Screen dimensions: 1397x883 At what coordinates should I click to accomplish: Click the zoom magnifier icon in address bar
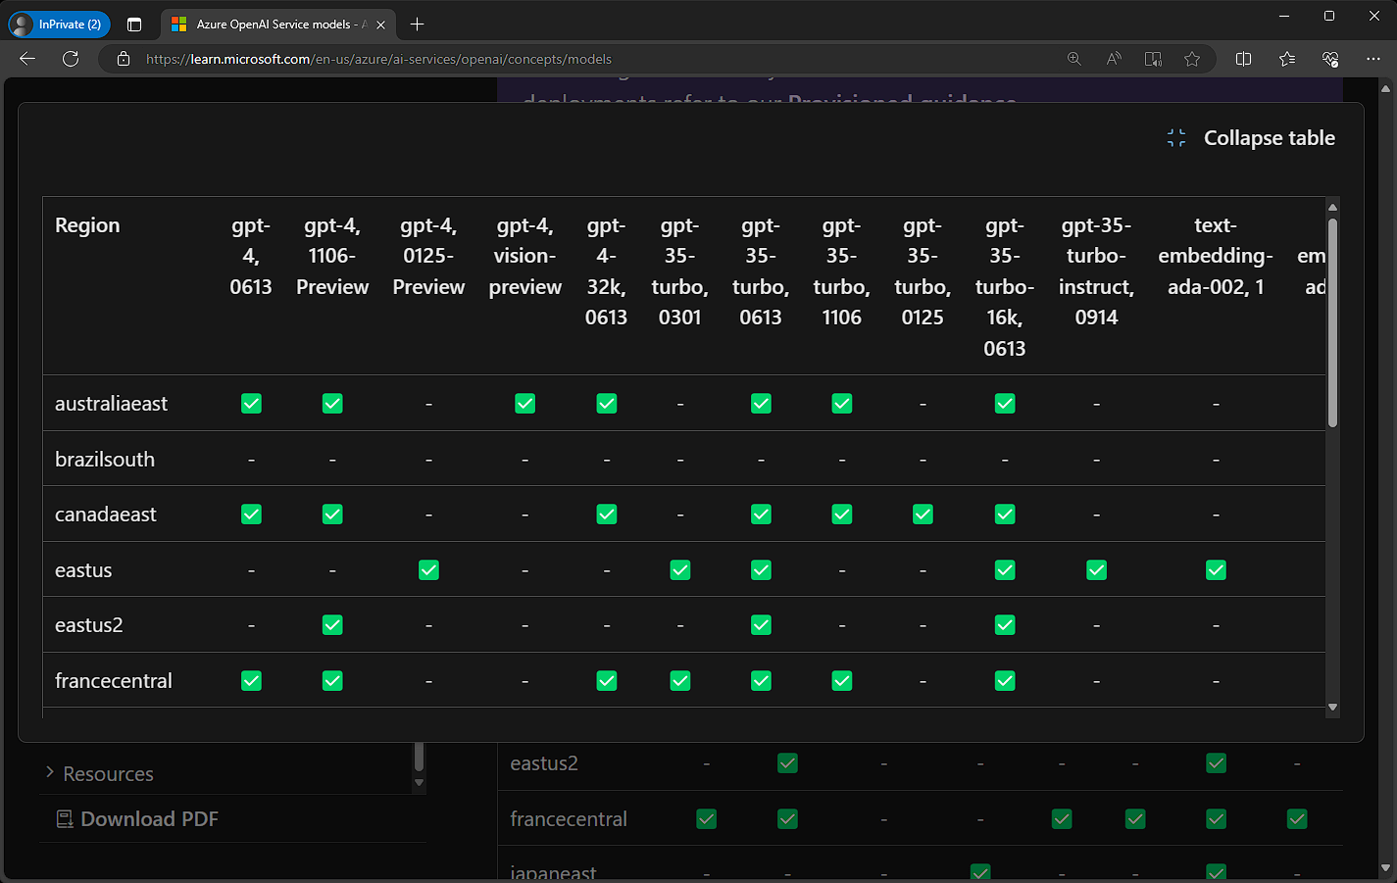click(1074, 59)
